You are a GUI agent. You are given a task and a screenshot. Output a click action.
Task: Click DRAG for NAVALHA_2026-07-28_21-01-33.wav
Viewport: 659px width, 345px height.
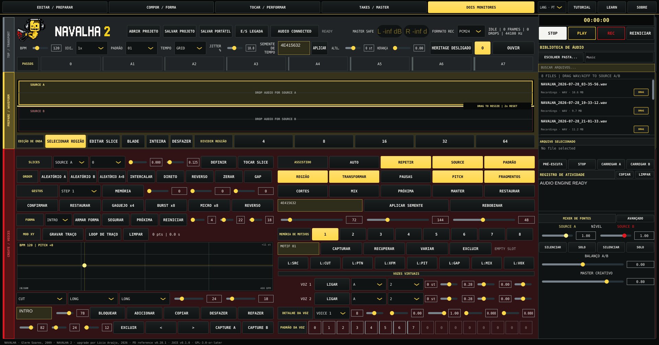pos(641,129)
